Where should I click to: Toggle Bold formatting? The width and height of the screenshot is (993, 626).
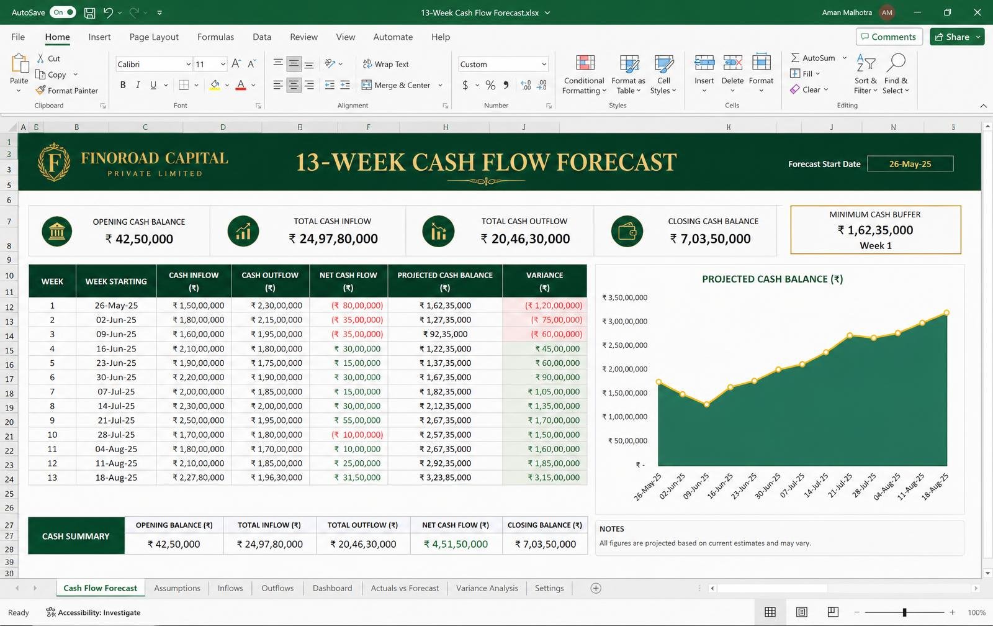click(x=123, y=85)
